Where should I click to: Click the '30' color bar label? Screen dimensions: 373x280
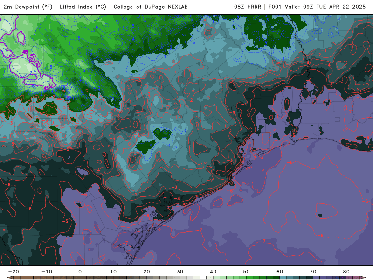point(180,272)
